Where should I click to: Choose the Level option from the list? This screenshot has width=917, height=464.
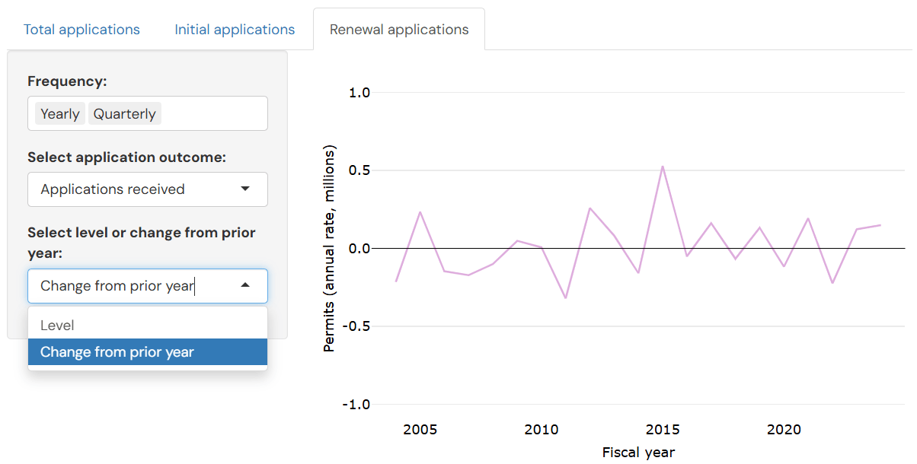58,325
